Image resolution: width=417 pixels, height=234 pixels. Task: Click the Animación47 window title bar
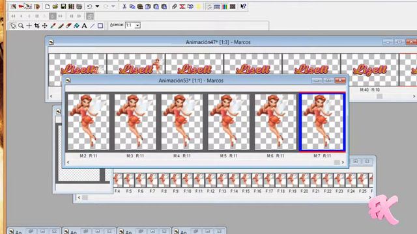tap(218, 42)
